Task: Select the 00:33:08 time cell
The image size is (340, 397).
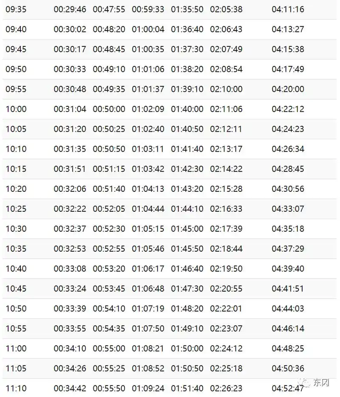Action: pos(70,269)
